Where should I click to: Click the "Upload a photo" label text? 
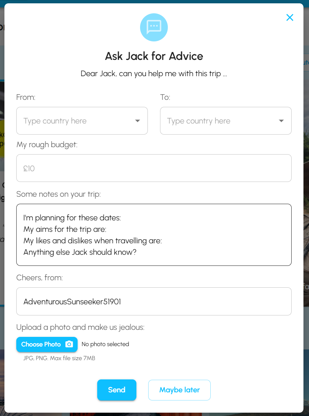point(80,327)
